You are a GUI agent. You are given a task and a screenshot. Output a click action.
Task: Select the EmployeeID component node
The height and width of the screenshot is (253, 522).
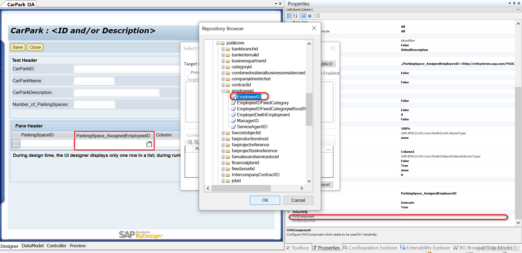pos(249,97)
